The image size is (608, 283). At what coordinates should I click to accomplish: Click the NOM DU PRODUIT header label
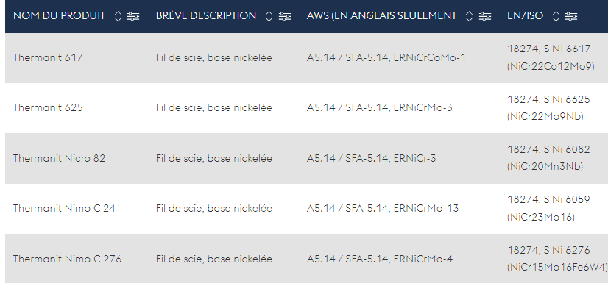pyautogui.click(x=59, y=16)
